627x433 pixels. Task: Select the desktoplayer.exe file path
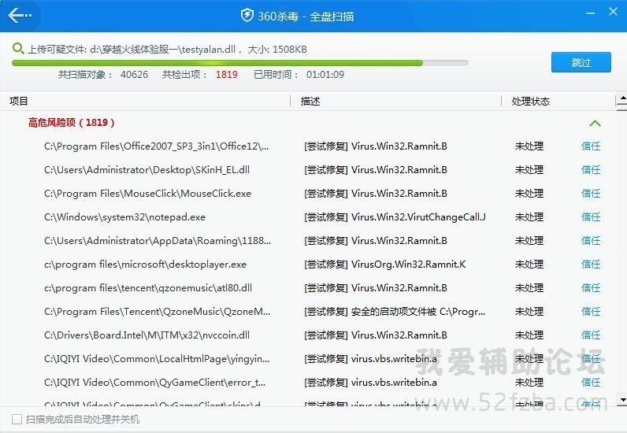tap(145, 265)
